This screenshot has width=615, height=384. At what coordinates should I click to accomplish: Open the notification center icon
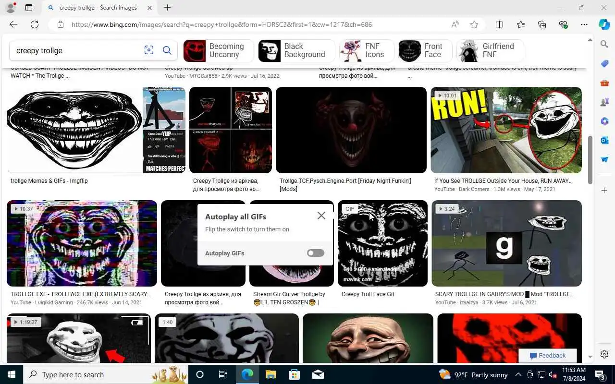pos(600,374)
